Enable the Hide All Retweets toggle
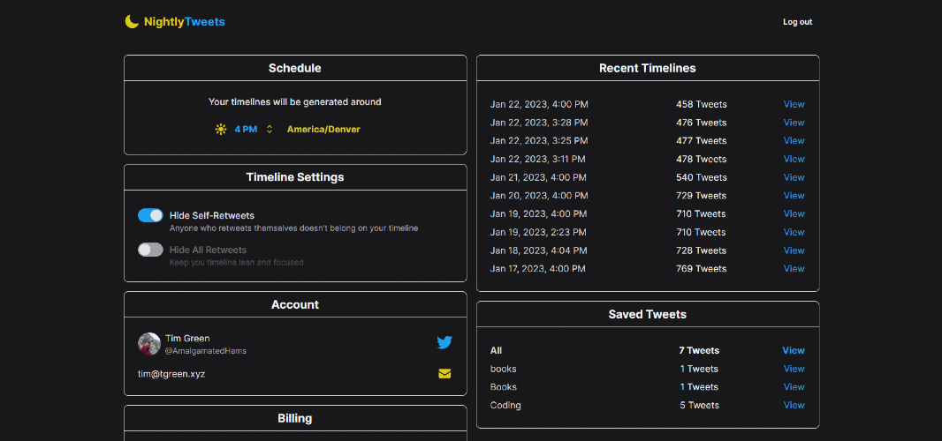The width and height of the screenshot is (942, 441). pos(150,250)
